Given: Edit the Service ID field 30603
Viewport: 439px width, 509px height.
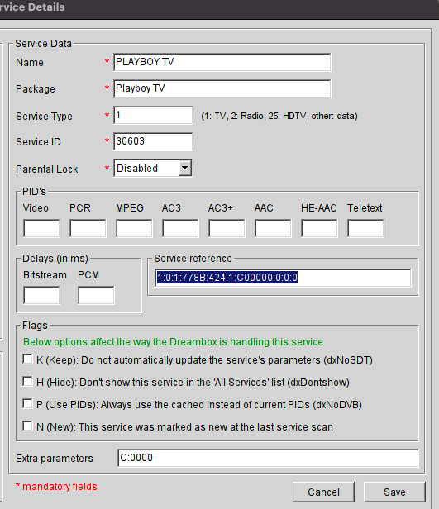Looking at the screenshot, I should (x=153, y=141).
